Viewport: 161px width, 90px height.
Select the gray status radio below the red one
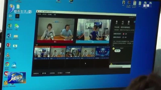click(123, 37)
